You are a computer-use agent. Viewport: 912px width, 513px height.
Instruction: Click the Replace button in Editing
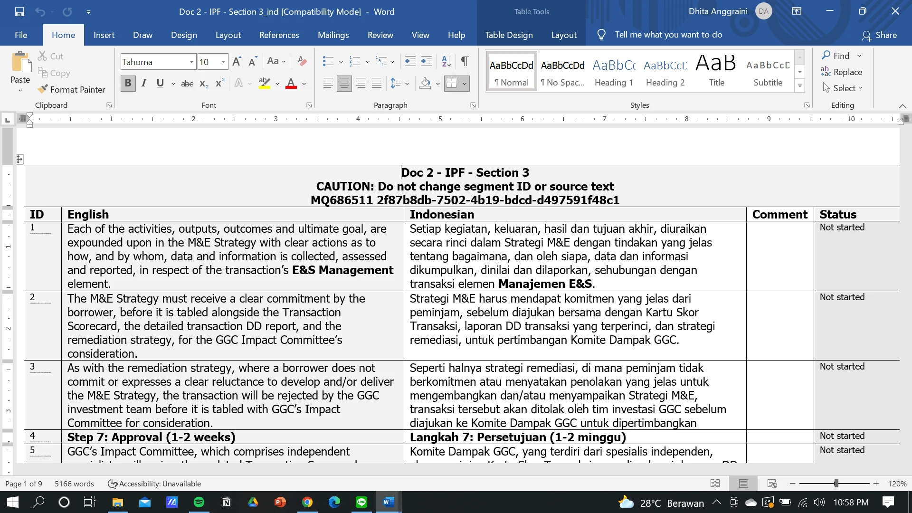pos(841,72)
